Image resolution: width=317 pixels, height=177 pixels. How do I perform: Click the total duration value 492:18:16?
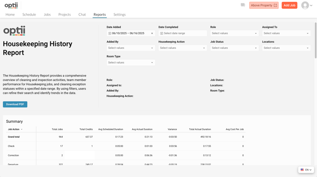tap(205, 137)
